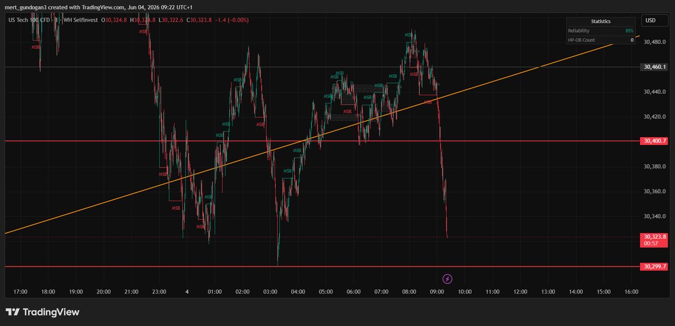Select the Statistics table header
675x326 pixels.
pyautogui.click(x=601, y=21)
